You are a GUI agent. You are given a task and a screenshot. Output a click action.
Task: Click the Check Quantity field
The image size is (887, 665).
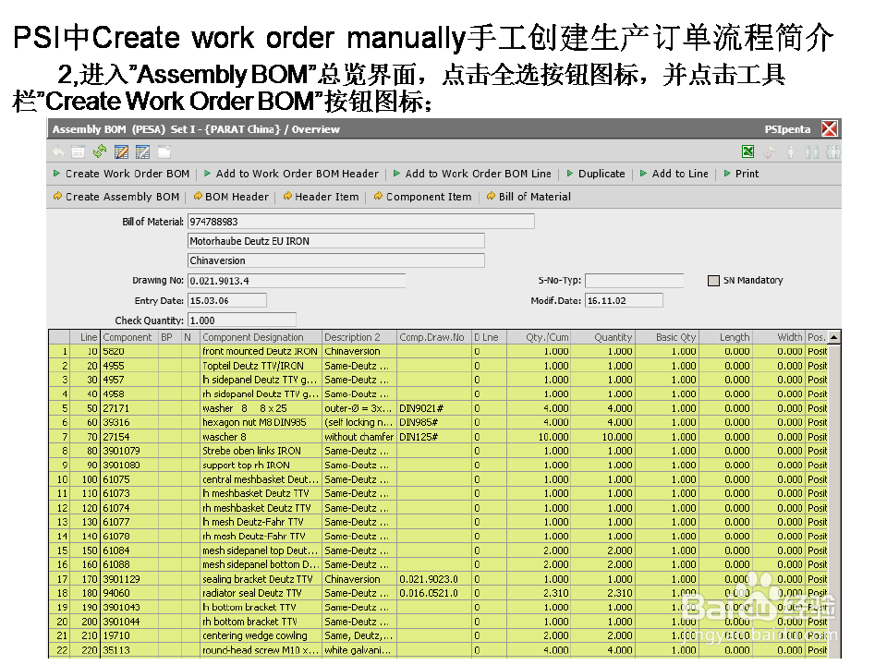pyautogui.click(x=241, y=320)
